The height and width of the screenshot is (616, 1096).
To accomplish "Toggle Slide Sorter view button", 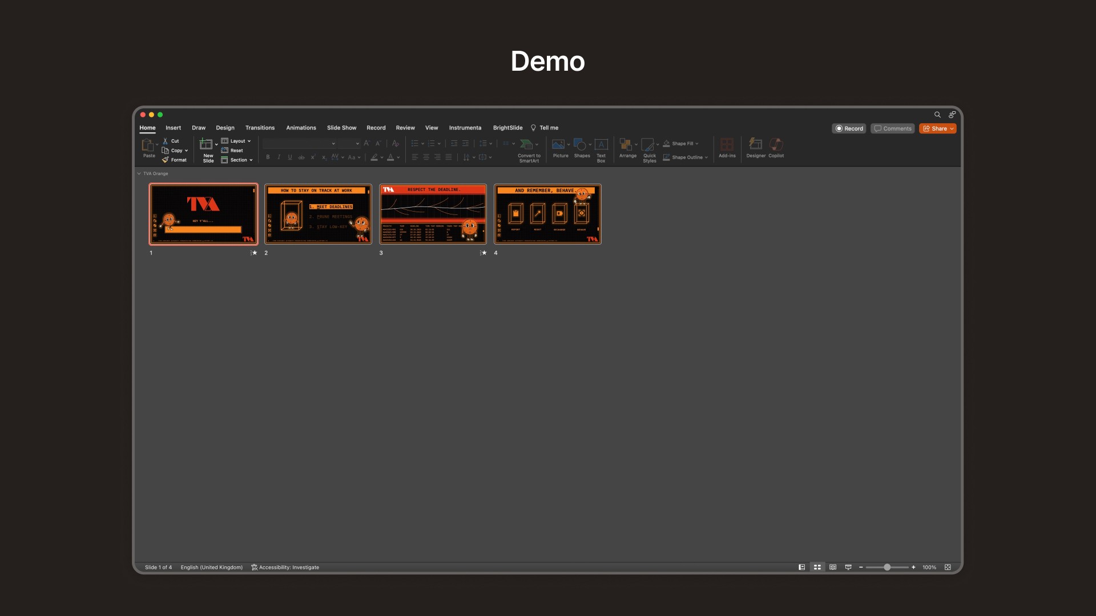I will (817, 568).
